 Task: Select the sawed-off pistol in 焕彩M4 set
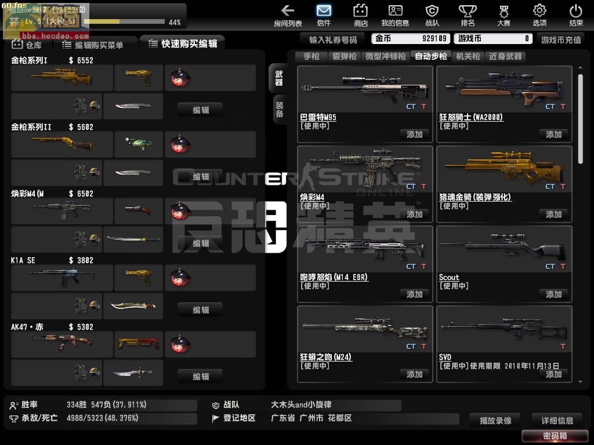point(139,211)
